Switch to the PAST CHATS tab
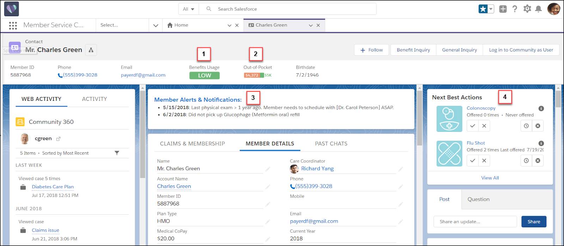Image resolution: width=564 pixels, height=246 pixels. [331, 144]
